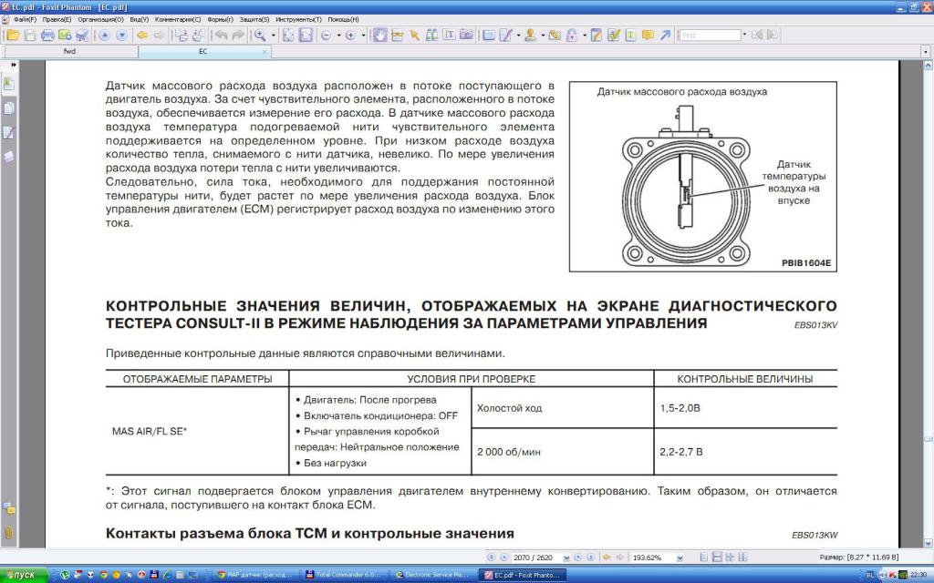Open the zoom in options dropdown arrow

pos(363,36)
